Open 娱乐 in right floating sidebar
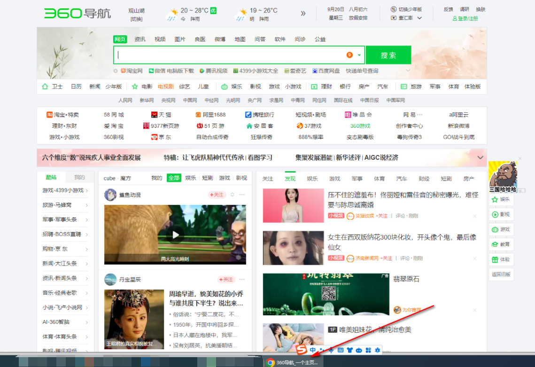The height and width of the screenshot is (367, 535). [501, 199]
